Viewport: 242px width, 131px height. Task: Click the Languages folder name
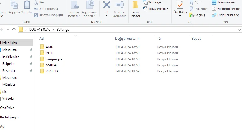[x=54, y=59]
